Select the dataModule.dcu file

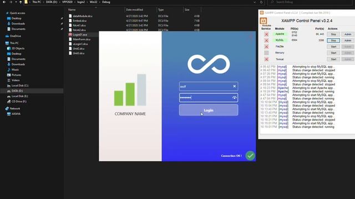[x=83, y=16]
